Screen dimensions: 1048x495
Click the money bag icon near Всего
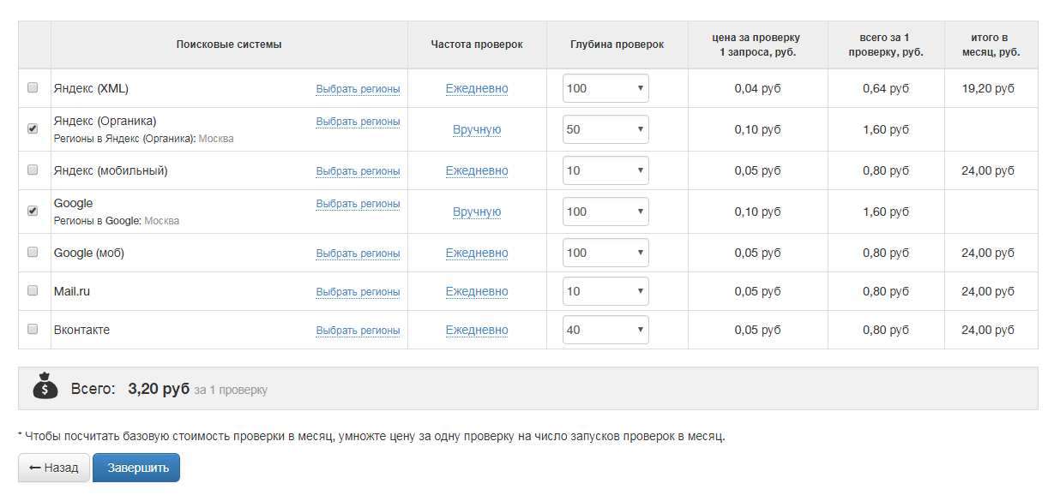coord(45,387)
